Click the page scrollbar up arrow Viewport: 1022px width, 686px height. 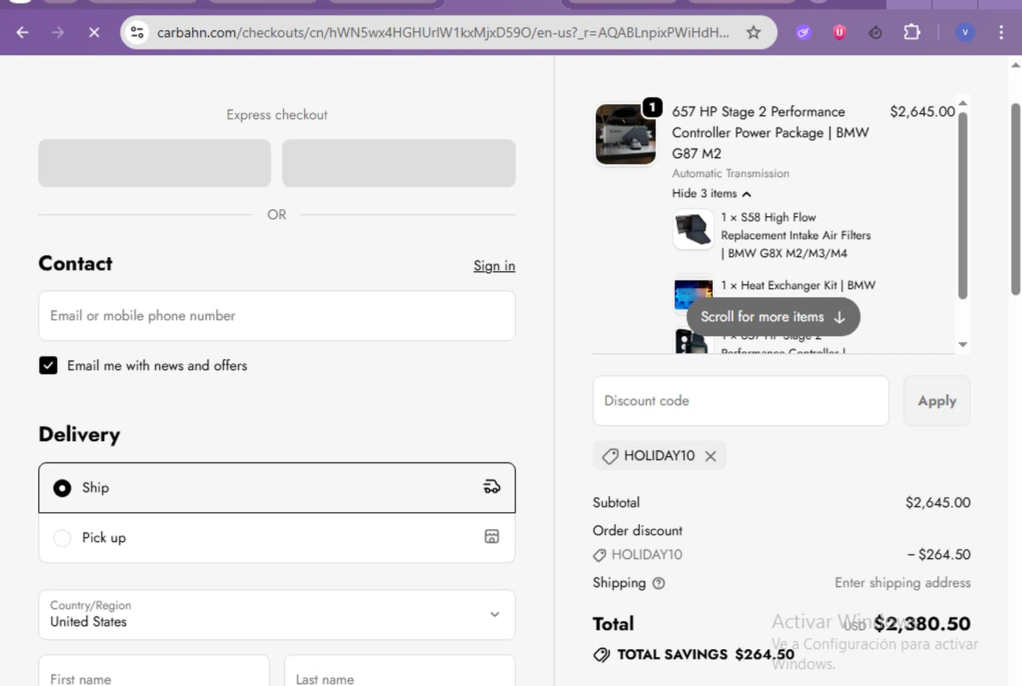(x=1015, y=65)
